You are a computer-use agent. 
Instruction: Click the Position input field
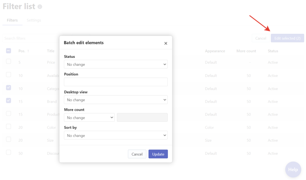coord(116,82)
